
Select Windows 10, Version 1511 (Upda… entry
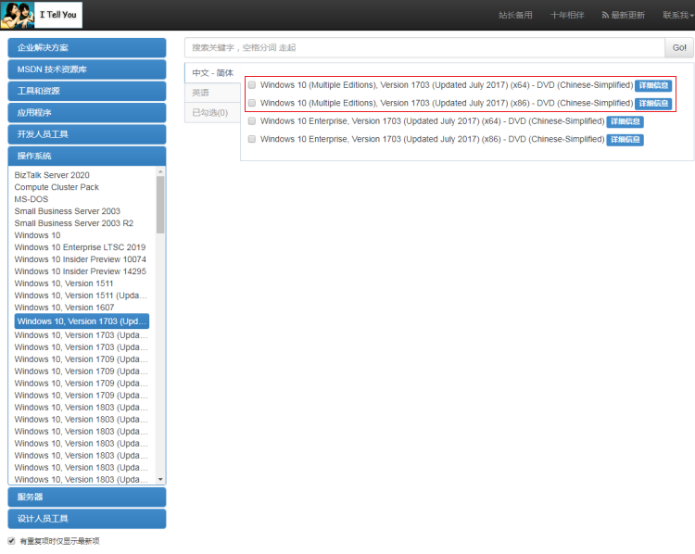[x=81, y=296]
